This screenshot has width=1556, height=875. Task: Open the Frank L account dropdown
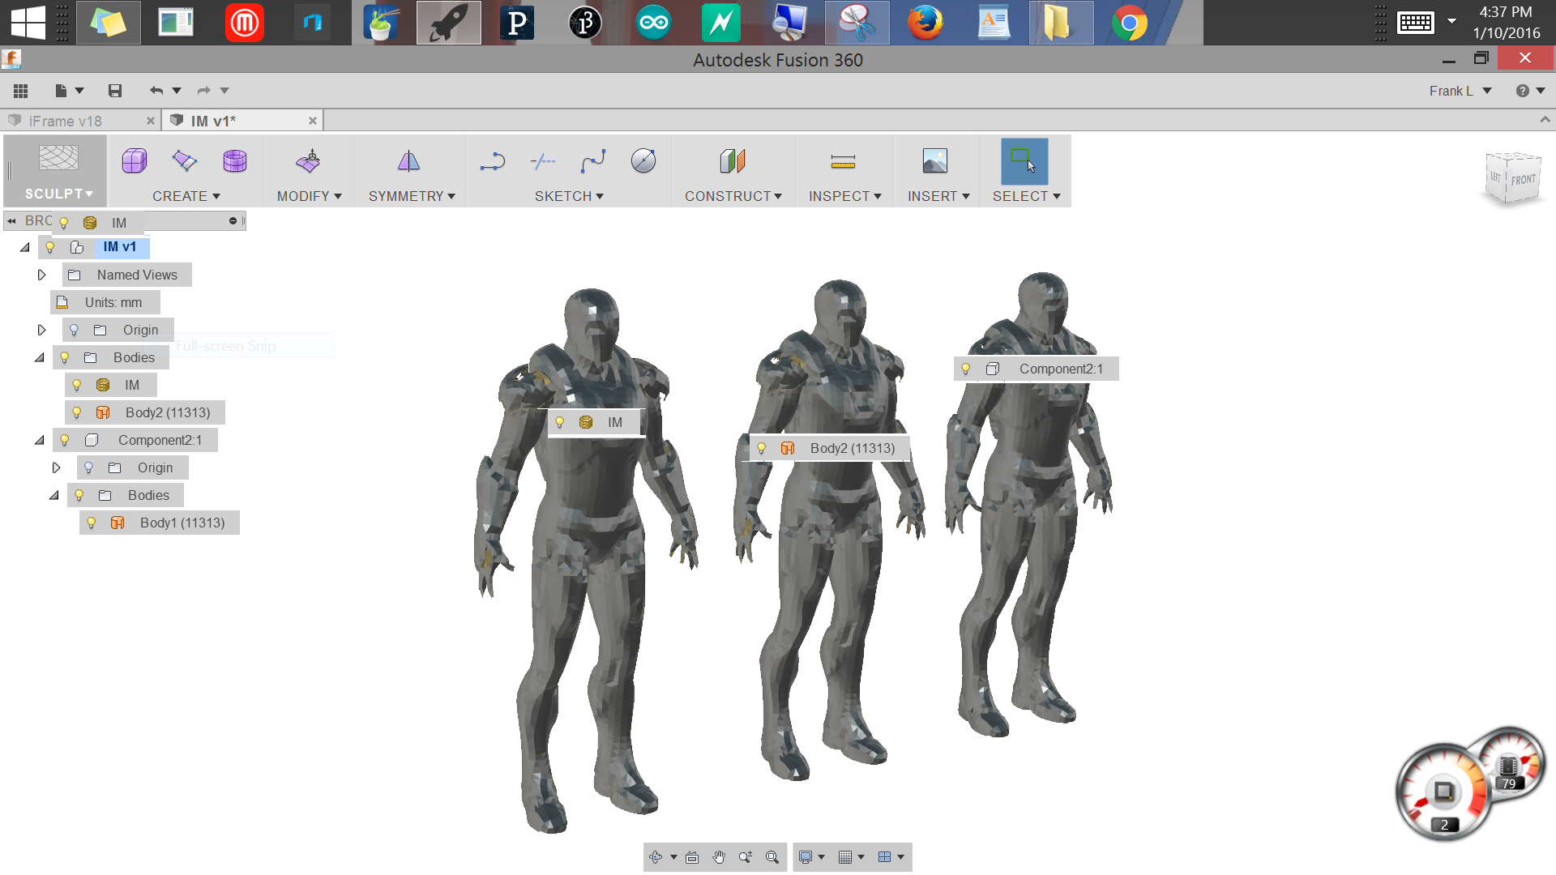pyautogui.click(x=1460, y=91)
